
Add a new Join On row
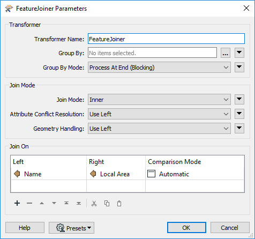(17, 203)
